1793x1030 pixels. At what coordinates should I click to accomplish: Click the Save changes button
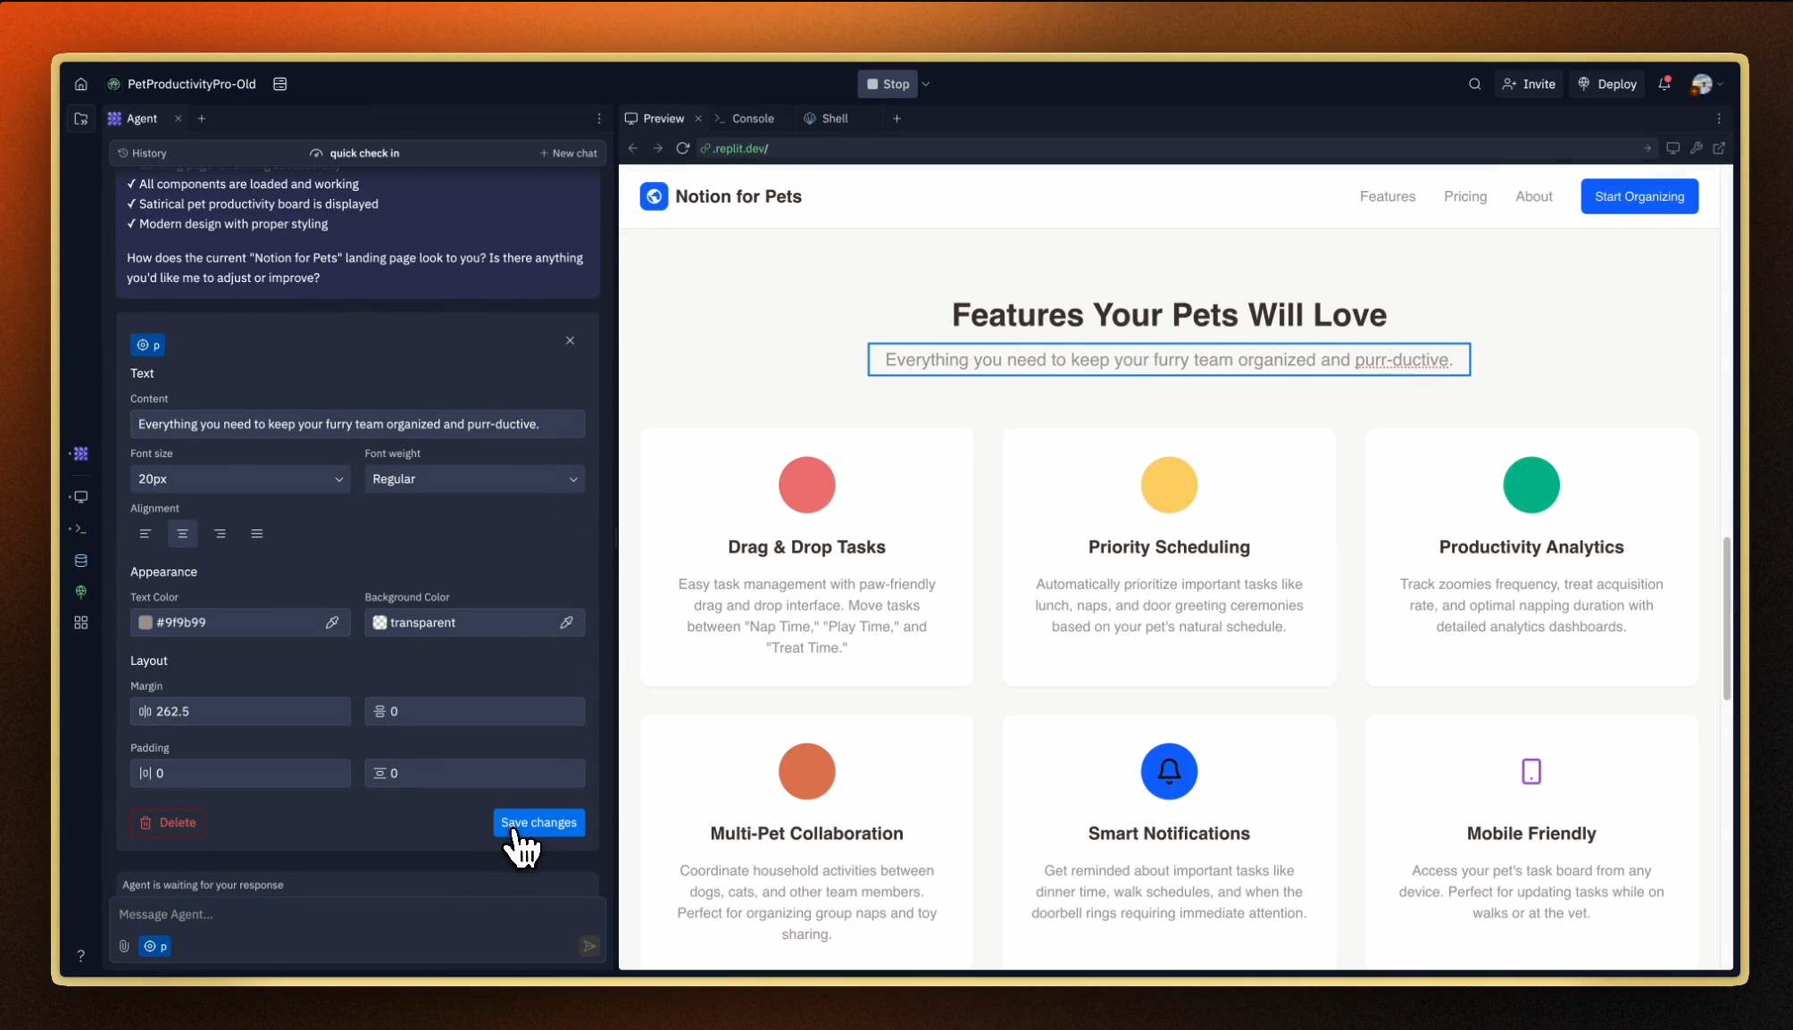[x=538, y=822]
